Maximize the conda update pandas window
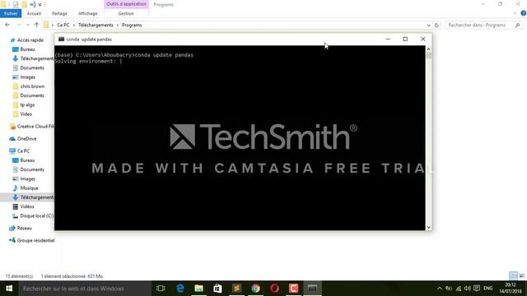527x296 pixels. click(x=405, y=39)
